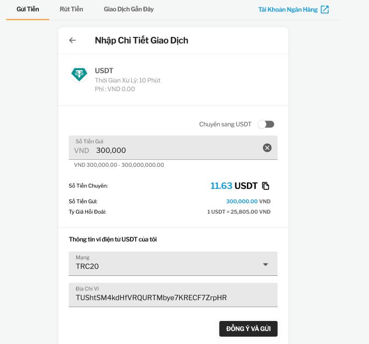Copy the 11.63 USDT transfer amount

tap(266, 186)
